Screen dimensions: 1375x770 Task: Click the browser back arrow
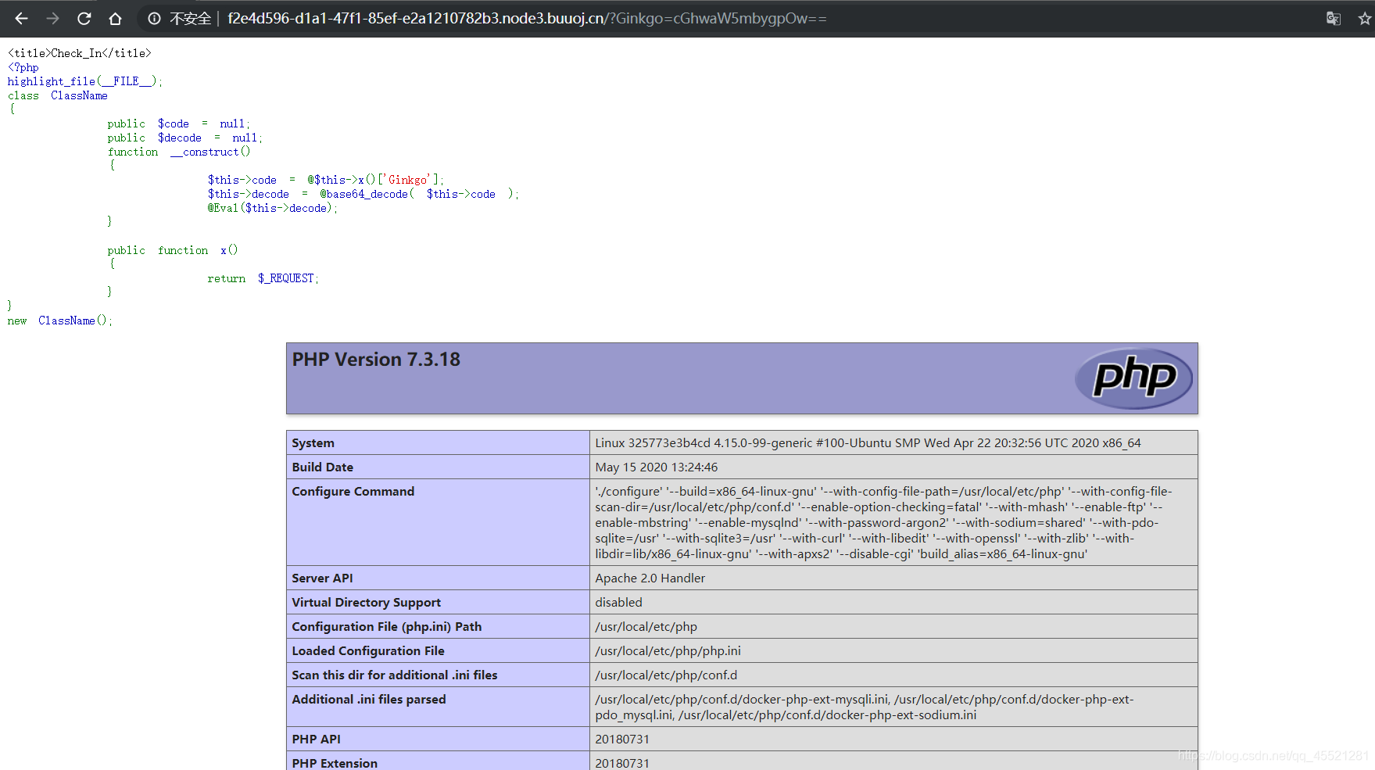21,18
